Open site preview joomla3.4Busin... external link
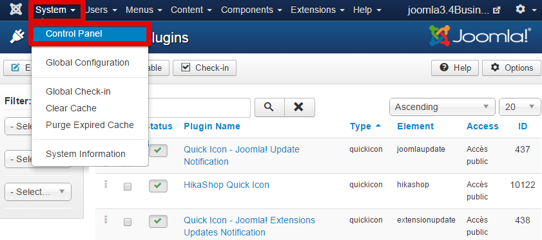 coord(454,10)
